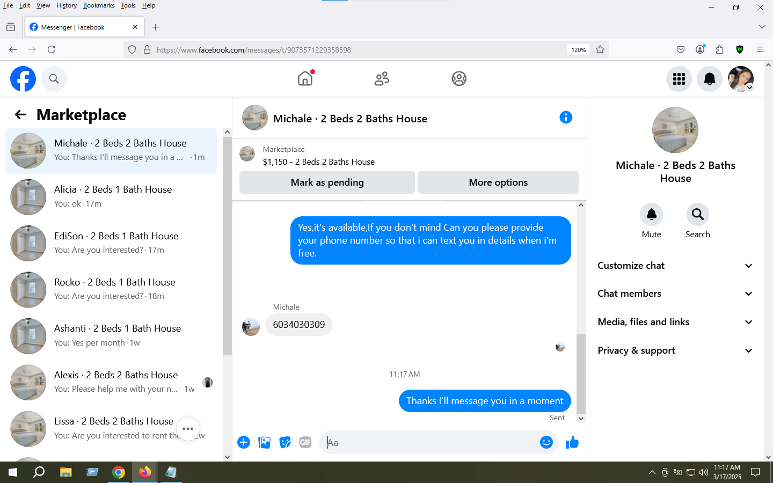
Task: Open the Bookmarks menu
Action: click(99, 5)
